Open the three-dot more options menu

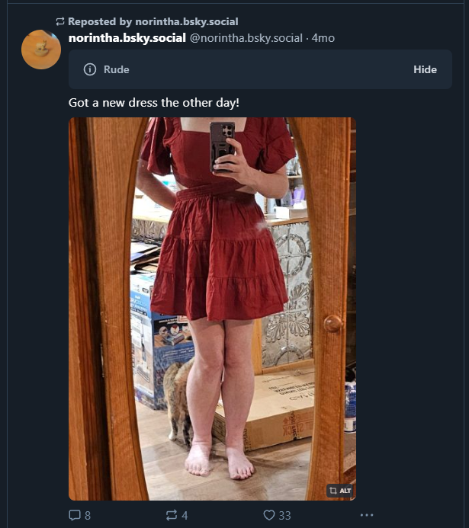click(367, 515)
